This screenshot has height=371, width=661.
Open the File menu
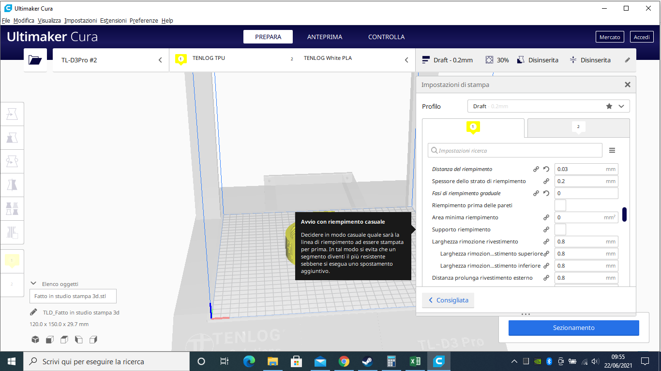[x=6, y=21]
